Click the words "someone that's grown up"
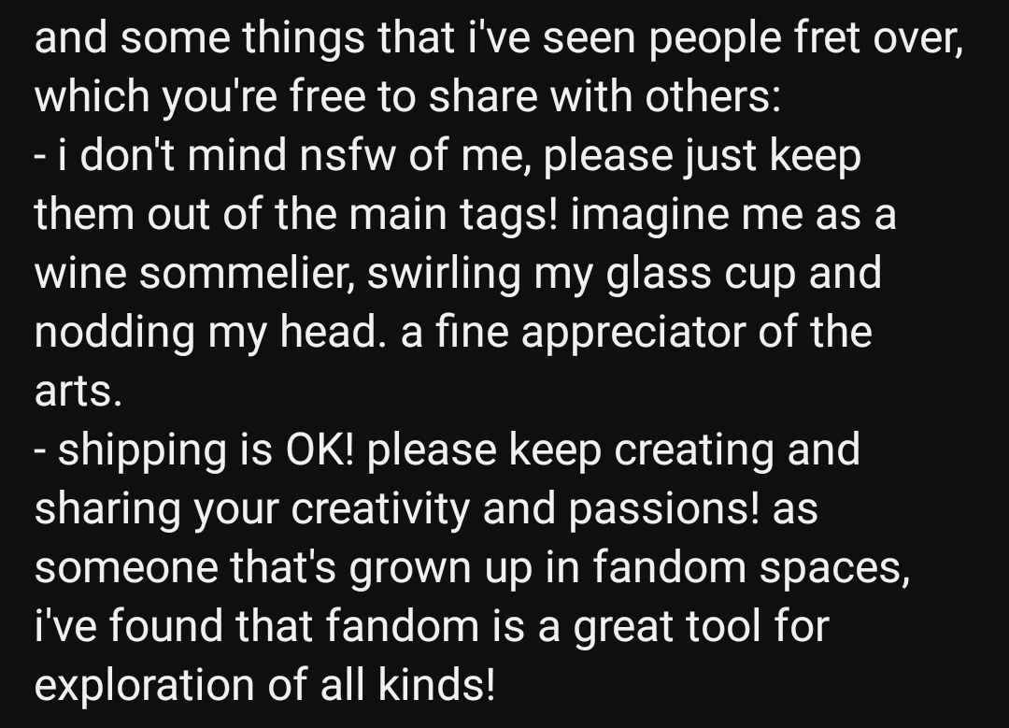 coord(249,567)
